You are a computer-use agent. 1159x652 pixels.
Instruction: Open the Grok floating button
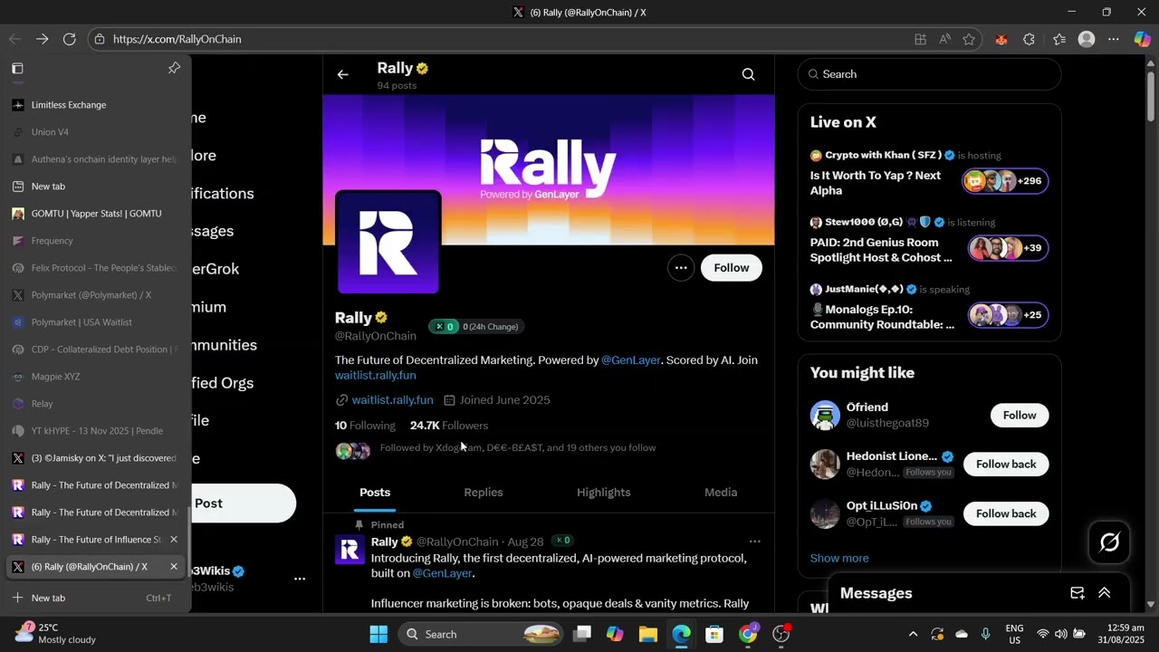1109,542
